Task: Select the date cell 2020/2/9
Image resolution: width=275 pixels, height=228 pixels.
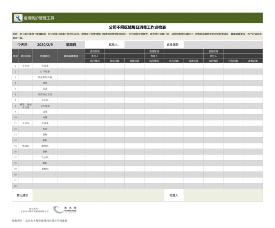Action: coord(45,45)
